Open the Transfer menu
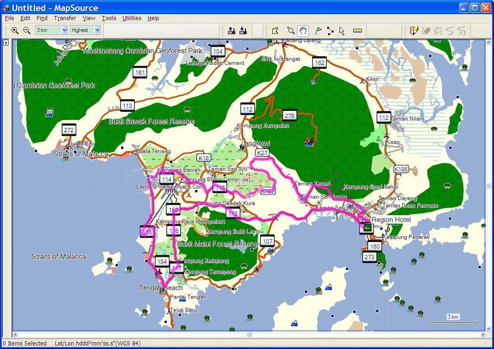This screenshot has height=349, width=494. (x=65, y=18)
